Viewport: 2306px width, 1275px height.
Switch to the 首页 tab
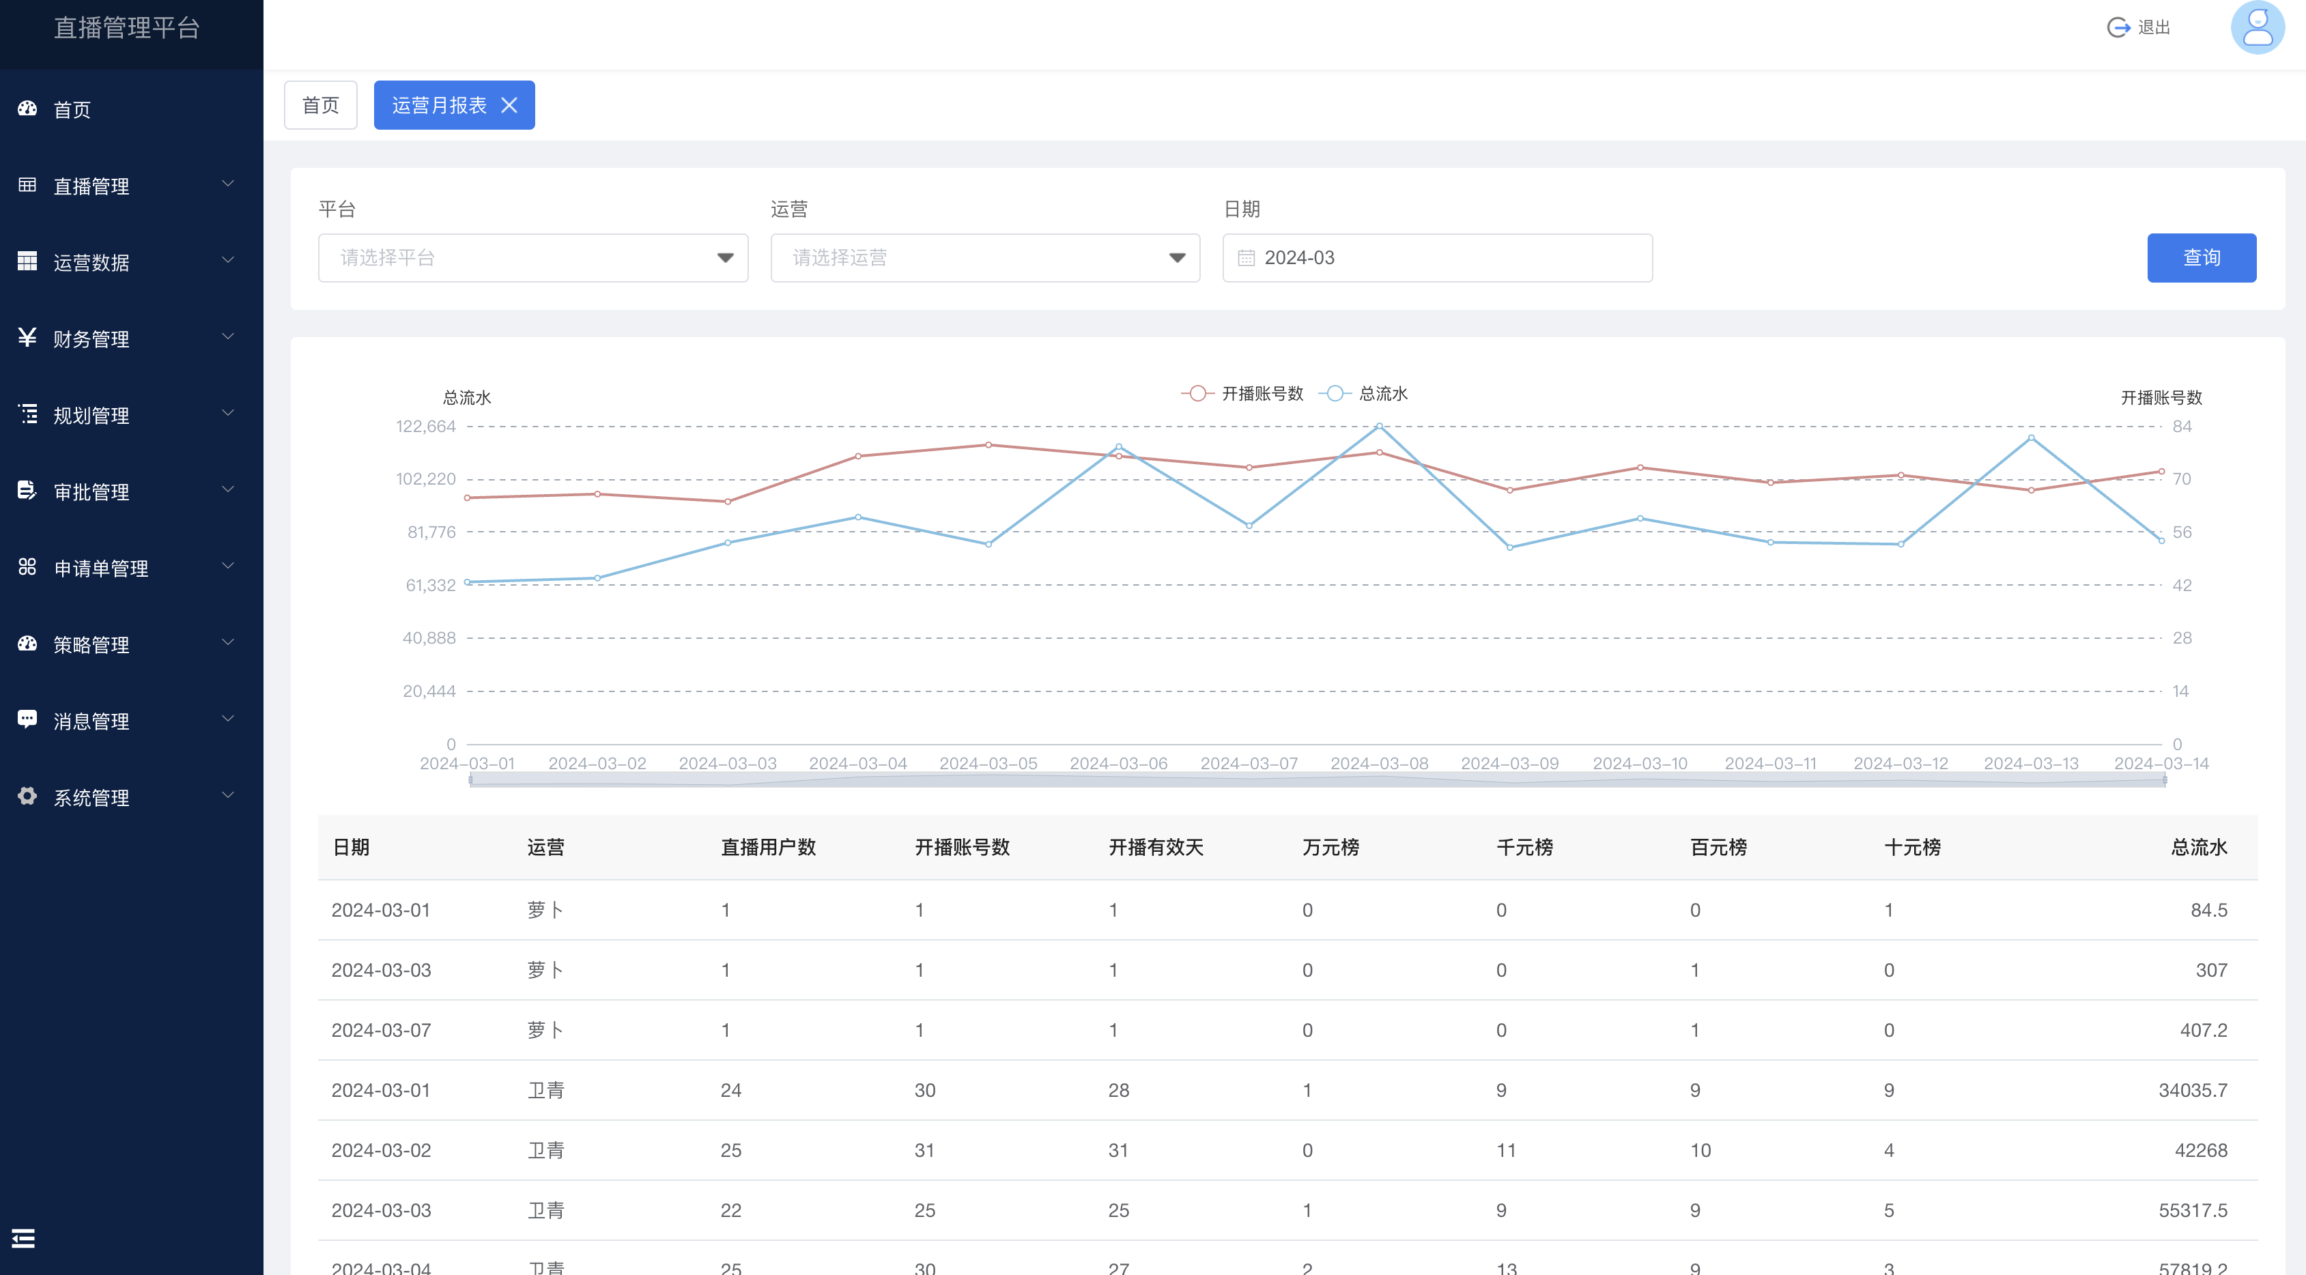[x=320, y=106]
